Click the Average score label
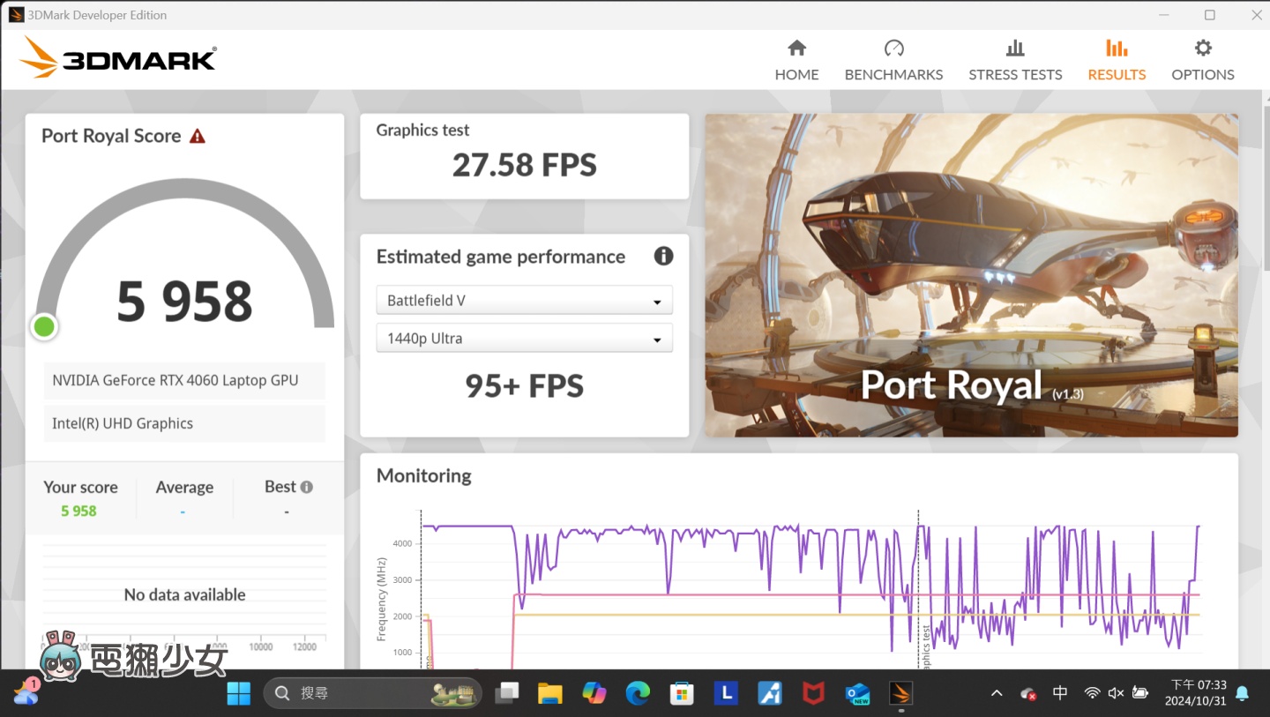The height and width of the screenshot is (717, 1270). (184, 487)
